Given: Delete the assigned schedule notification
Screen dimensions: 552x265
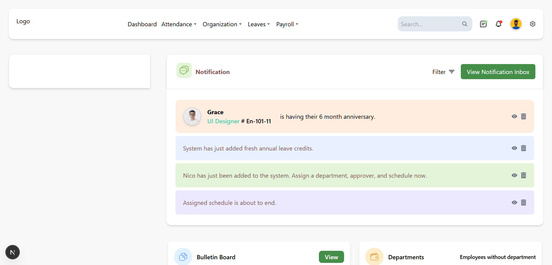Looking at the screenshot, I should point(524,202).
